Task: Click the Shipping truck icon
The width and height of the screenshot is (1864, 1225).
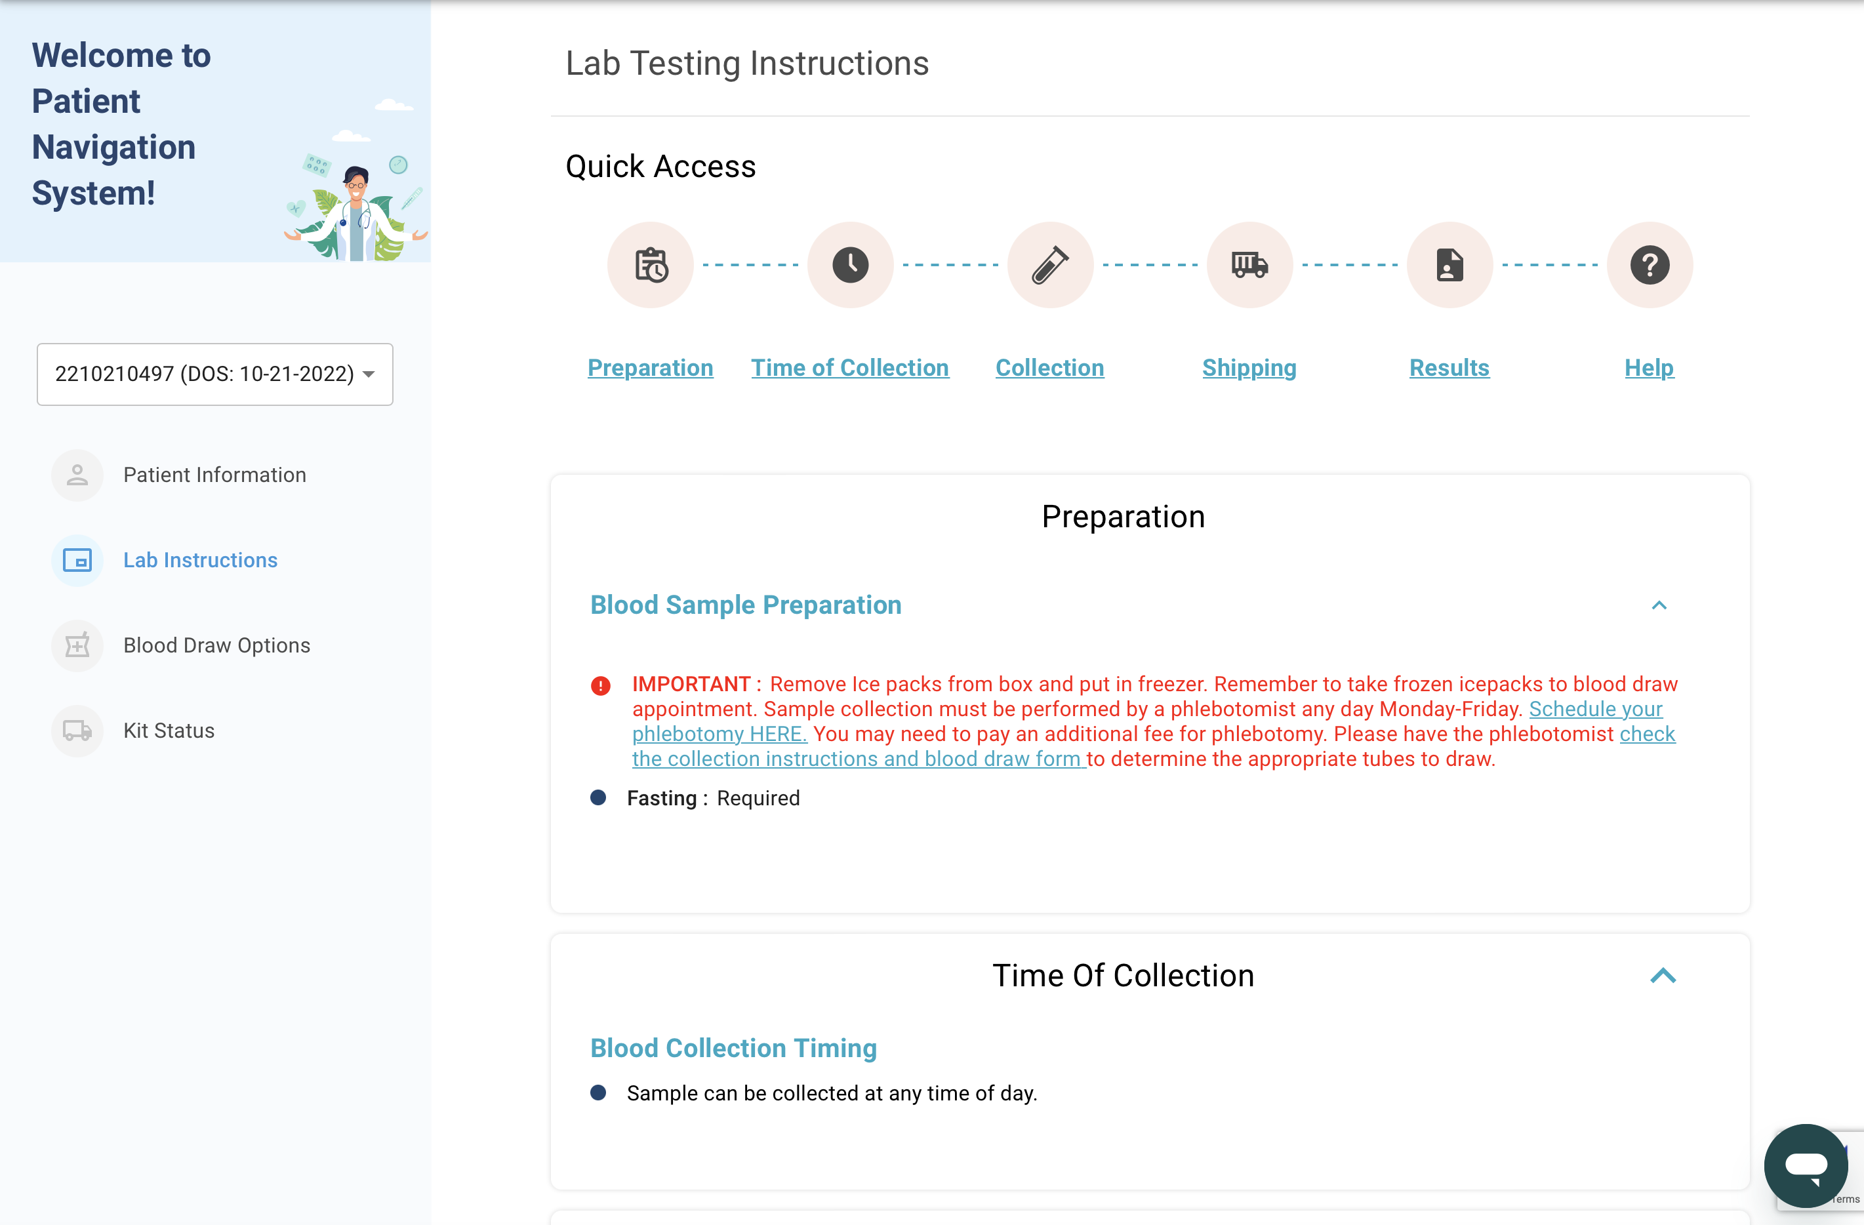Action: [1249, 265]
